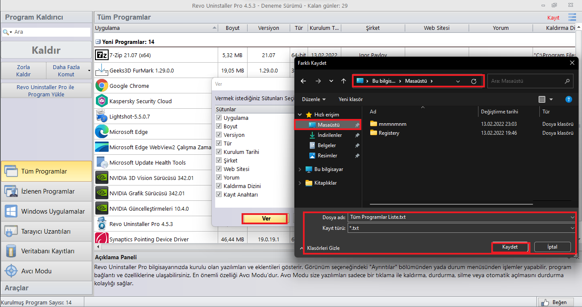Click the Microsoft Edge icon
The height and width of the screenshot is (307, 582).
coord(102,132)
